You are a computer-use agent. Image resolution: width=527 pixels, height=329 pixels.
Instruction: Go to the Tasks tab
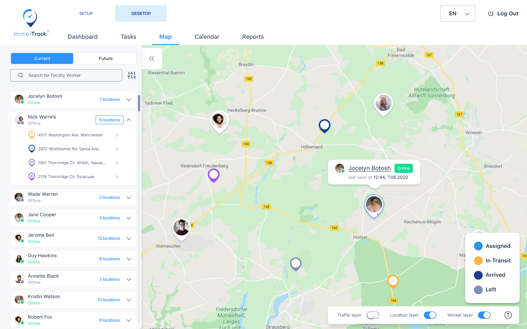(x=128, y=37)
